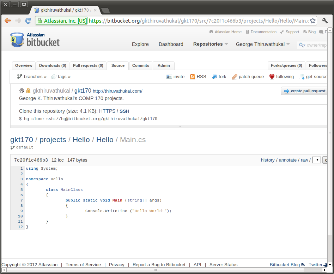Viewport: 334px width, 274px height.
Task: Select SSH clone protocol link
Action: point(124,111)
